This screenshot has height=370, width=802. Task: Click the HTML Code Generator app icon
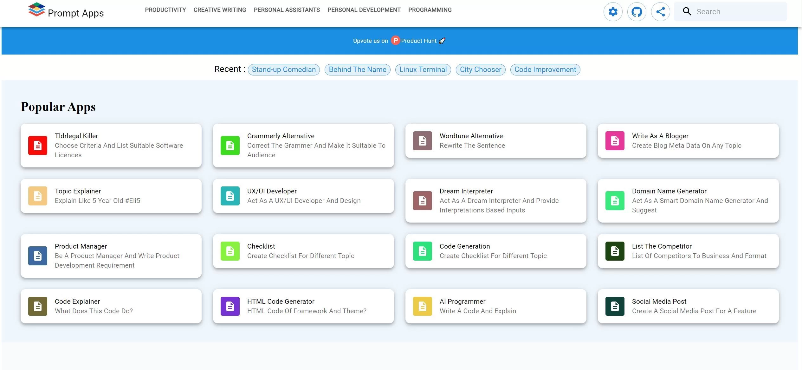[230, 306]
